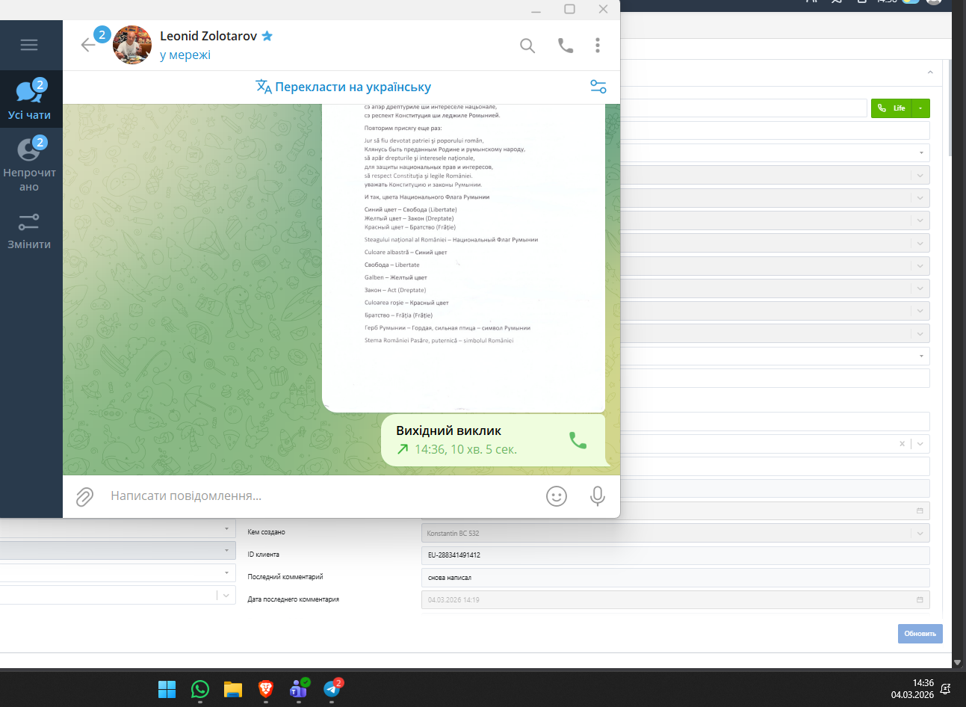Open the chevron beside the X clear icon
The image size is (966, 707).
point(920,444)
